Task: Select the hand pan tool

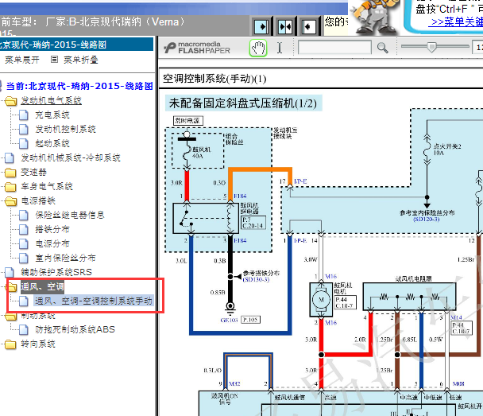Action: [258, 48]
